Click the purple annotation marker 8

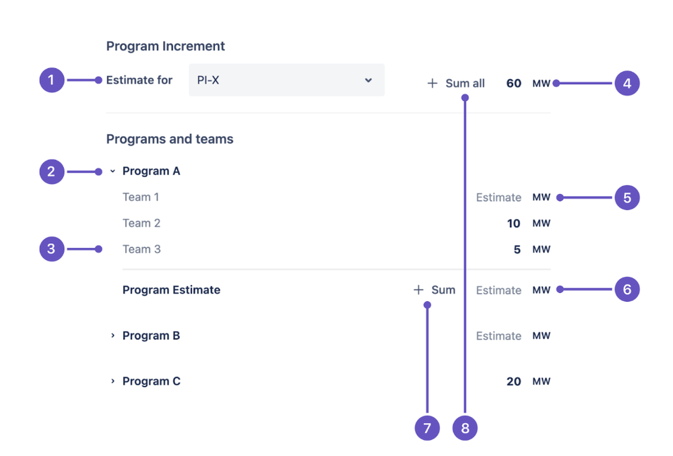pos(465,428)
